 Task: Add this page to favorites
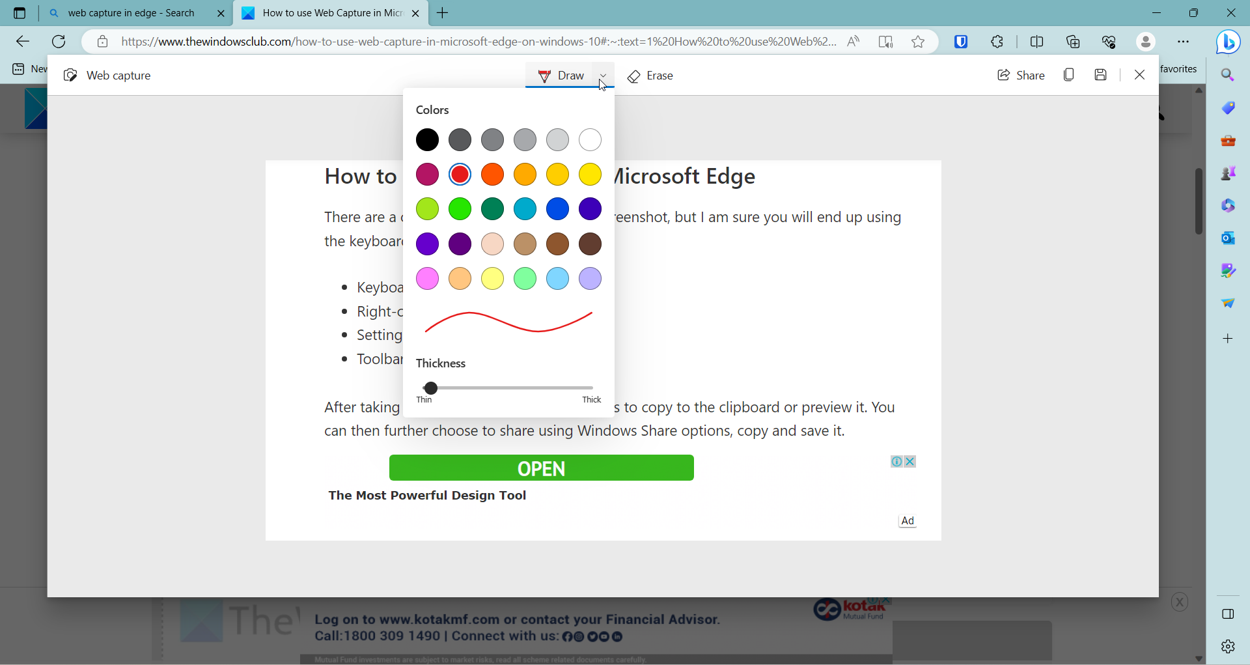pos(918,42)
